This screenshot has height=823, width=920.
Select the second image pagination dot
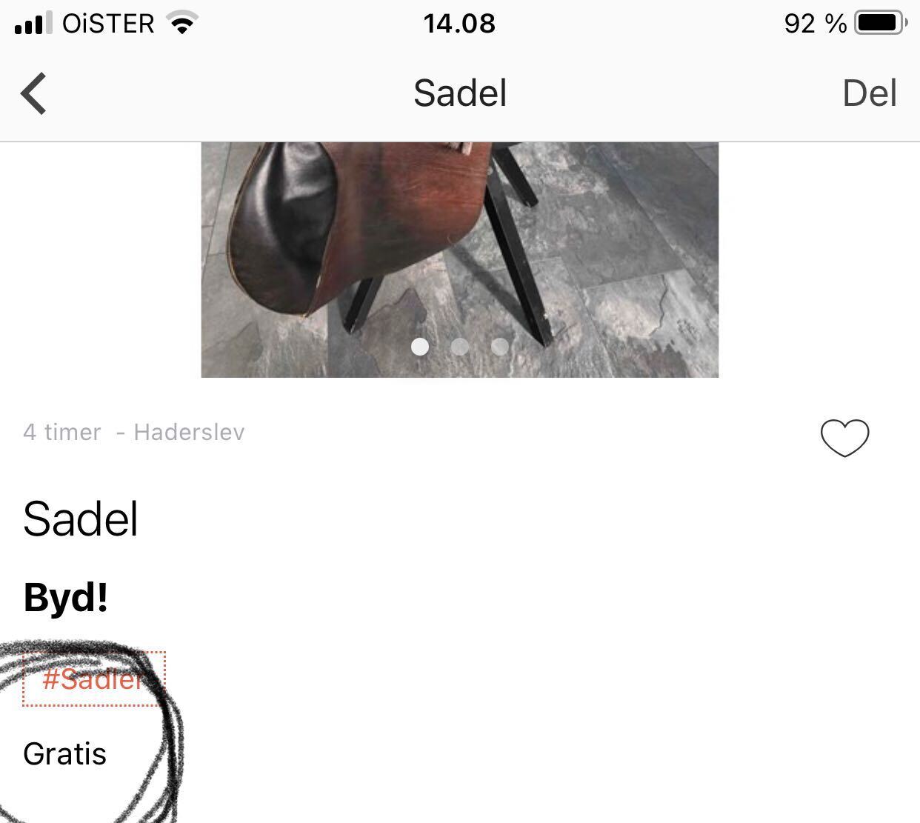460,347
